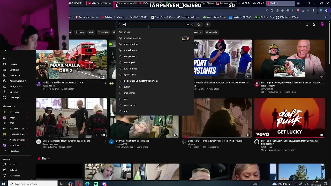Play Daft Punk Get Lucky thumbnail
This screenshot has width=331, height=186.
[x=290, y=118]
